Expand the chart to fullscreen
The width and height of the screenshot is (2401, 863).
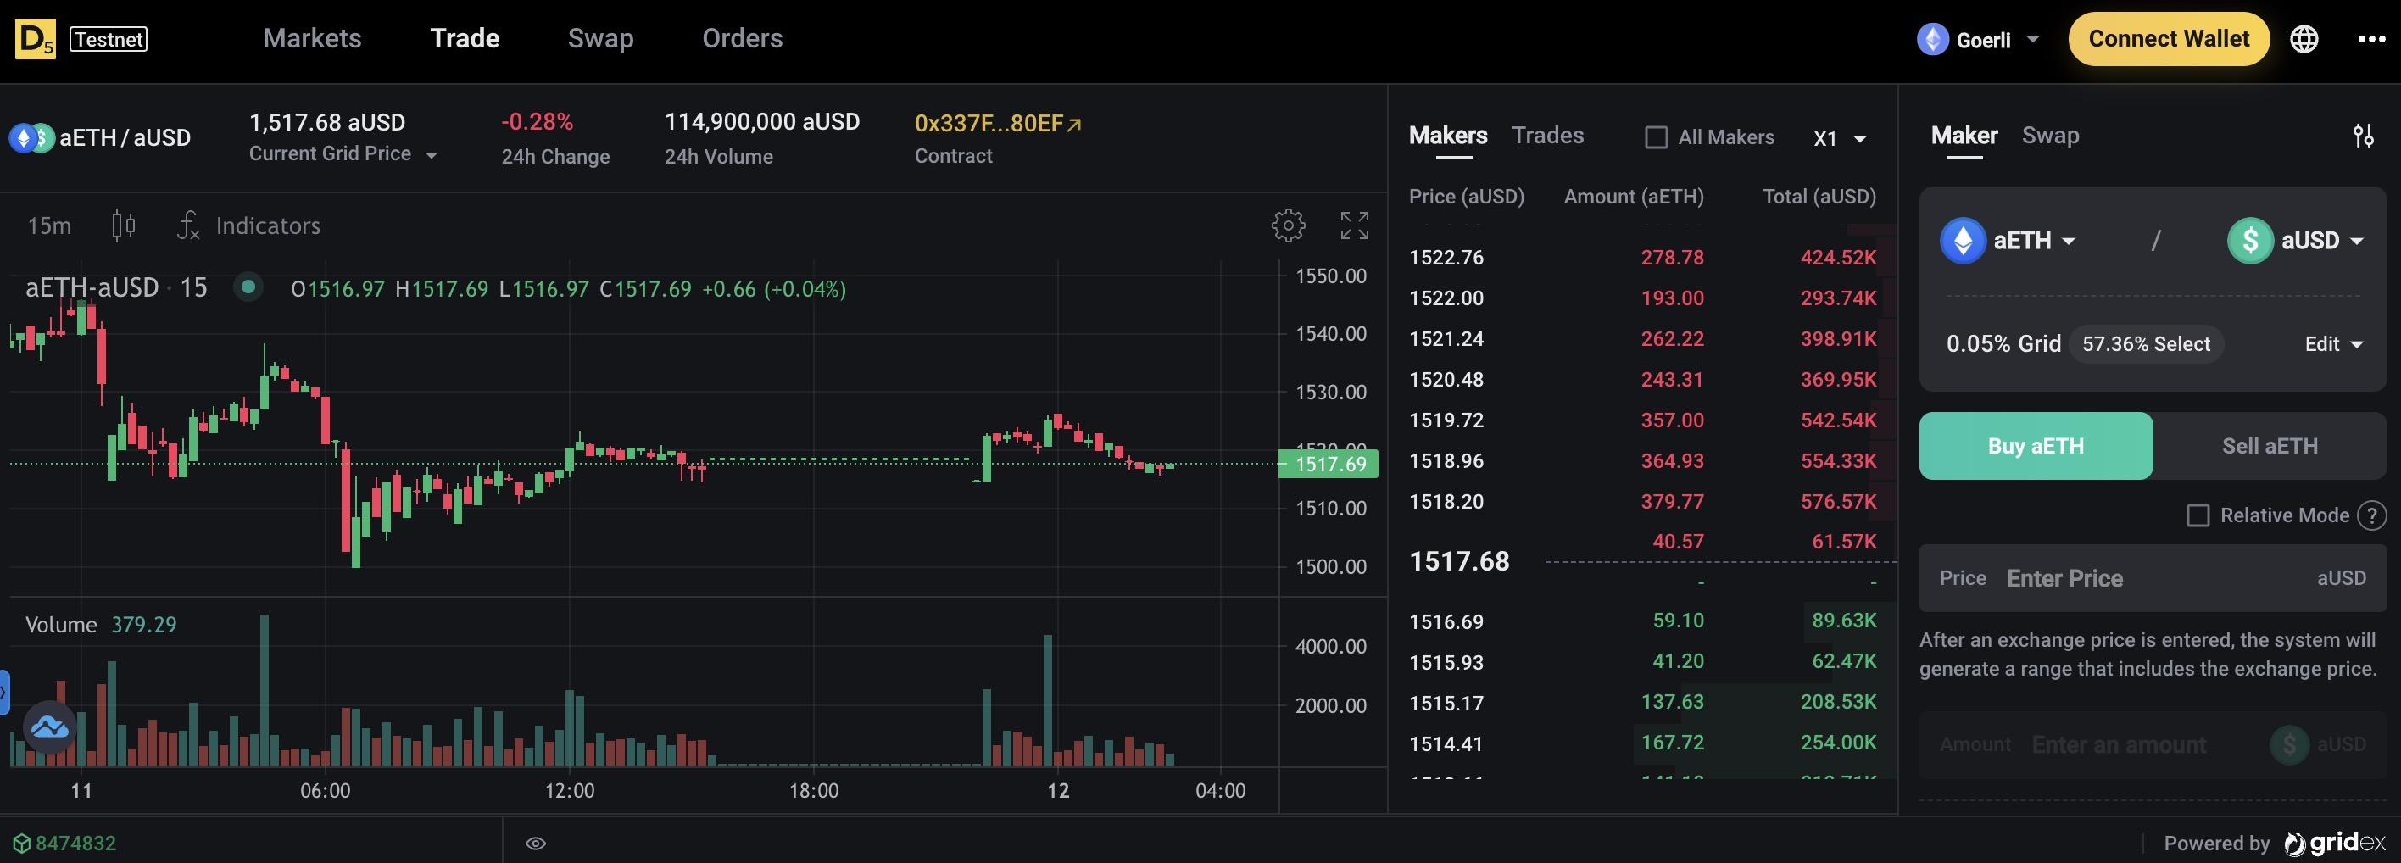1354,225
